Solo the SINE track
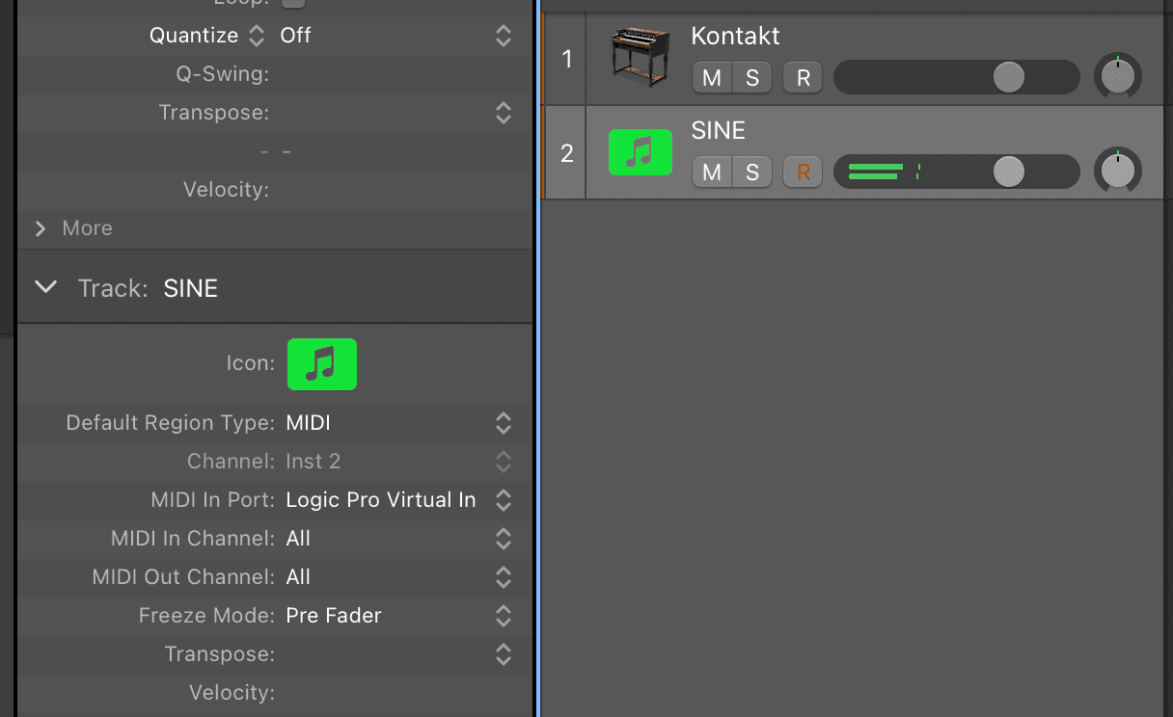1173x717 pixels. tap(752, 173)
